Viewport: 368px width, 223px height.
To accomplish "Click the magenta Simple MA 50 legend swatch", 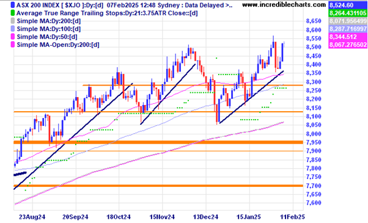I will pyautogui.click(x=13, y=37).
